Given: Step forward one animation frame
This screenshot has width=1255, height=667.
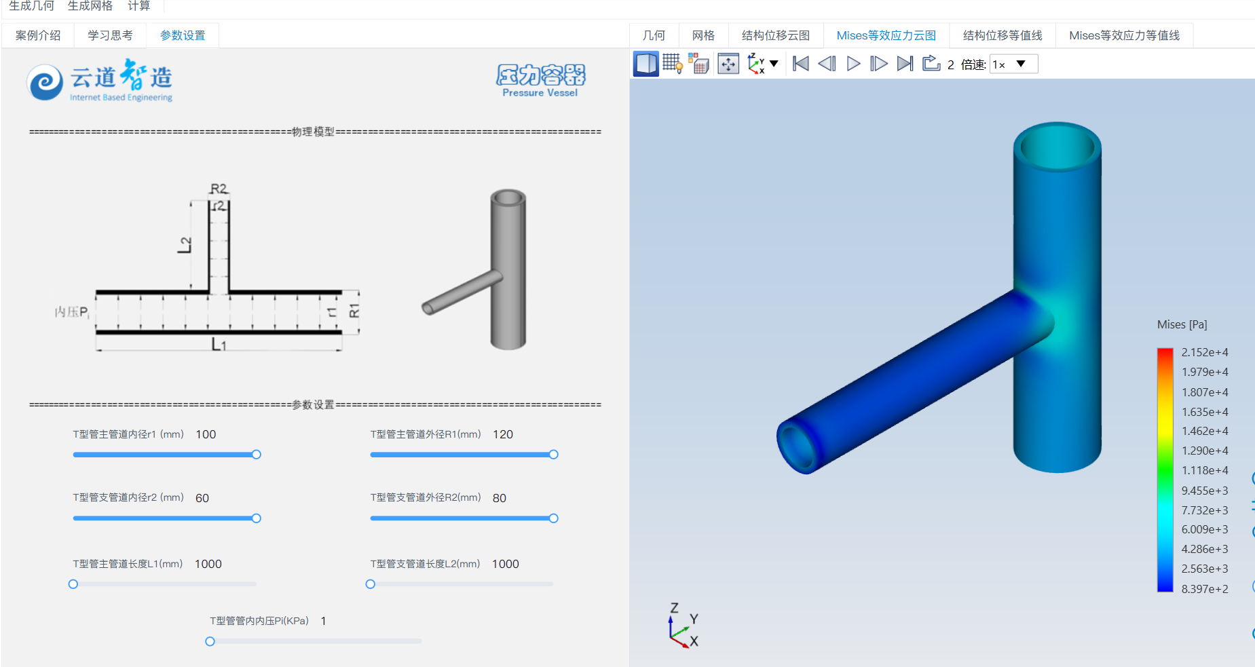Looking at the screenshot, I should click(x=878, y=64).
